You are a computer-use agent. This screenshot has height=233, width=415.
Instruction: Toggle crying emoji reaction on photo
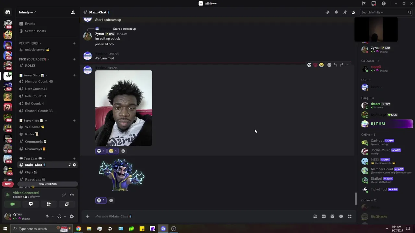113,151
